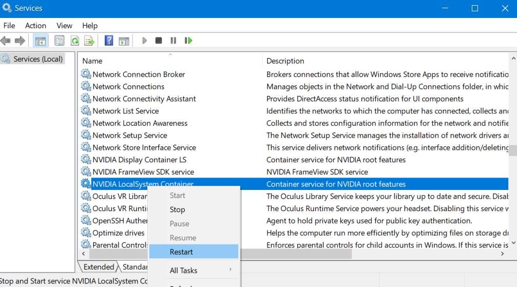Toggle Show/Hide Console Tree icon

coord(40,41)
